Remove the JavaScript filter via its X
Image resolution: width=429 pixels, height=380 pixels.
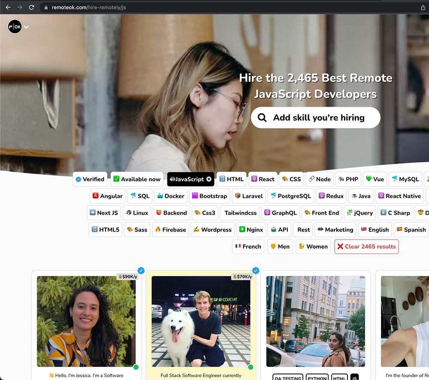tap(209, 179)
